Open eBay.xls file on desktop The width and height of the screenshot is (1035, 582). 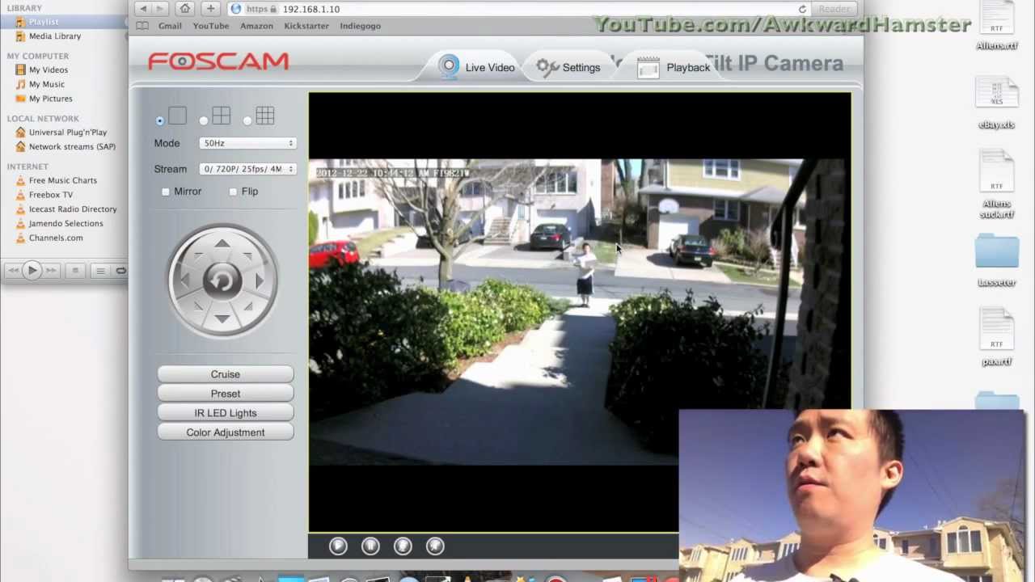click(996, 103)
